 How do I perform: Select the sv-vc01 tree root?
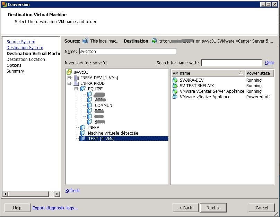tap(81, 72)
